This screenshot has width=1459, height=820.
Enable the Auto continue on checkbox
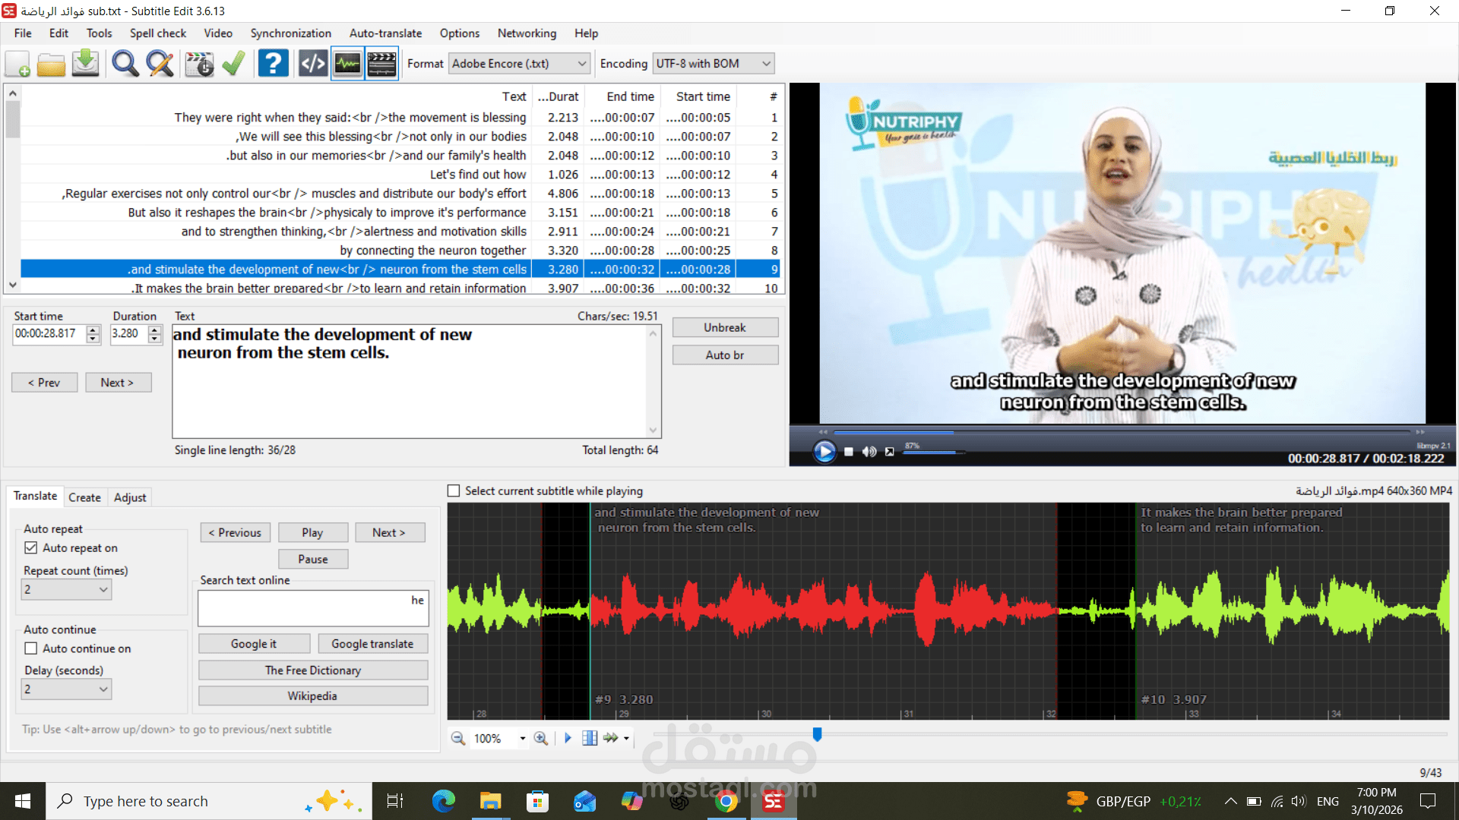(x=31, y=648)
